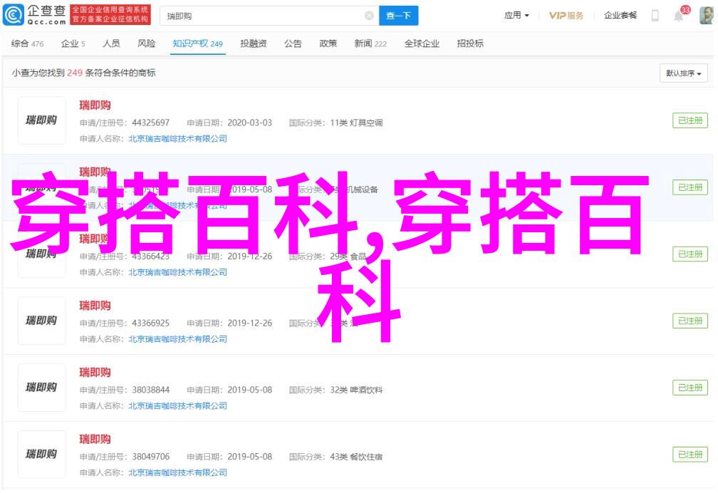Open the user avatar menu

pos(706,16)
